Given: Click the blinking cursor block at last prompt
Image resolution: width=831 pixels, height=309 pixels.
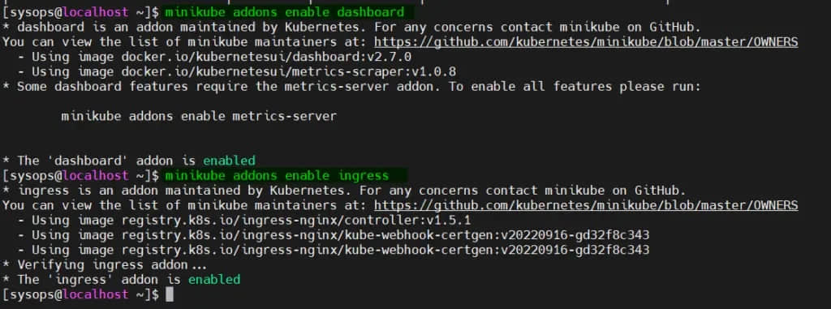Looking at the screenshot, I should [x=170, y=294].
